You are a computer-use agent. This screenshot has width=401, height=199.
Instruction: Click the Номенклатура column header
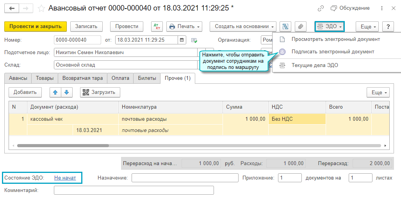[171, 107]
